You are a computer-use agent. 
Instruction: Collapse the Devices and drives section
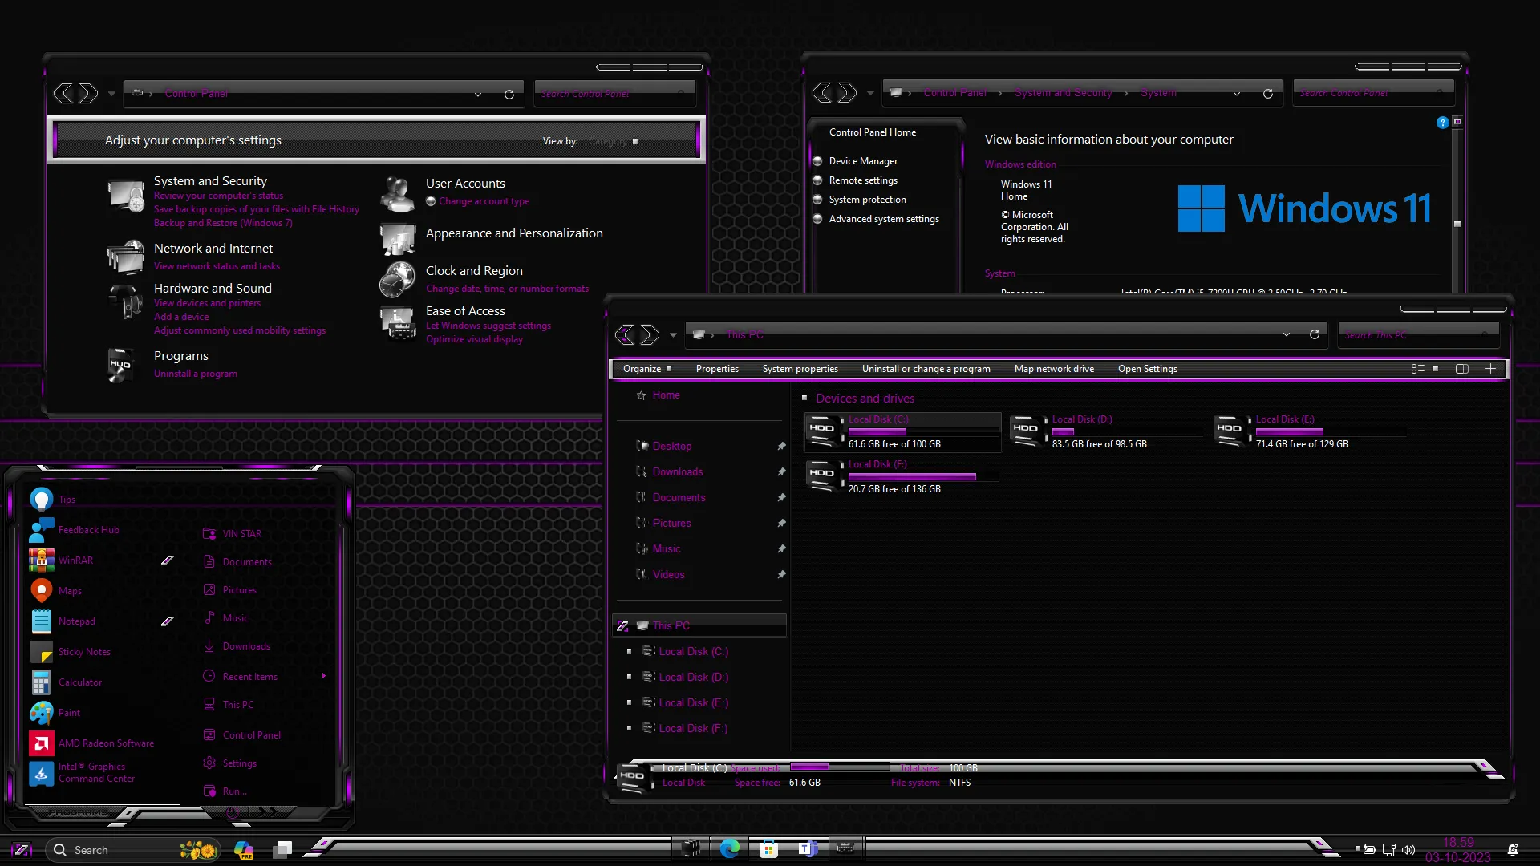804,398
